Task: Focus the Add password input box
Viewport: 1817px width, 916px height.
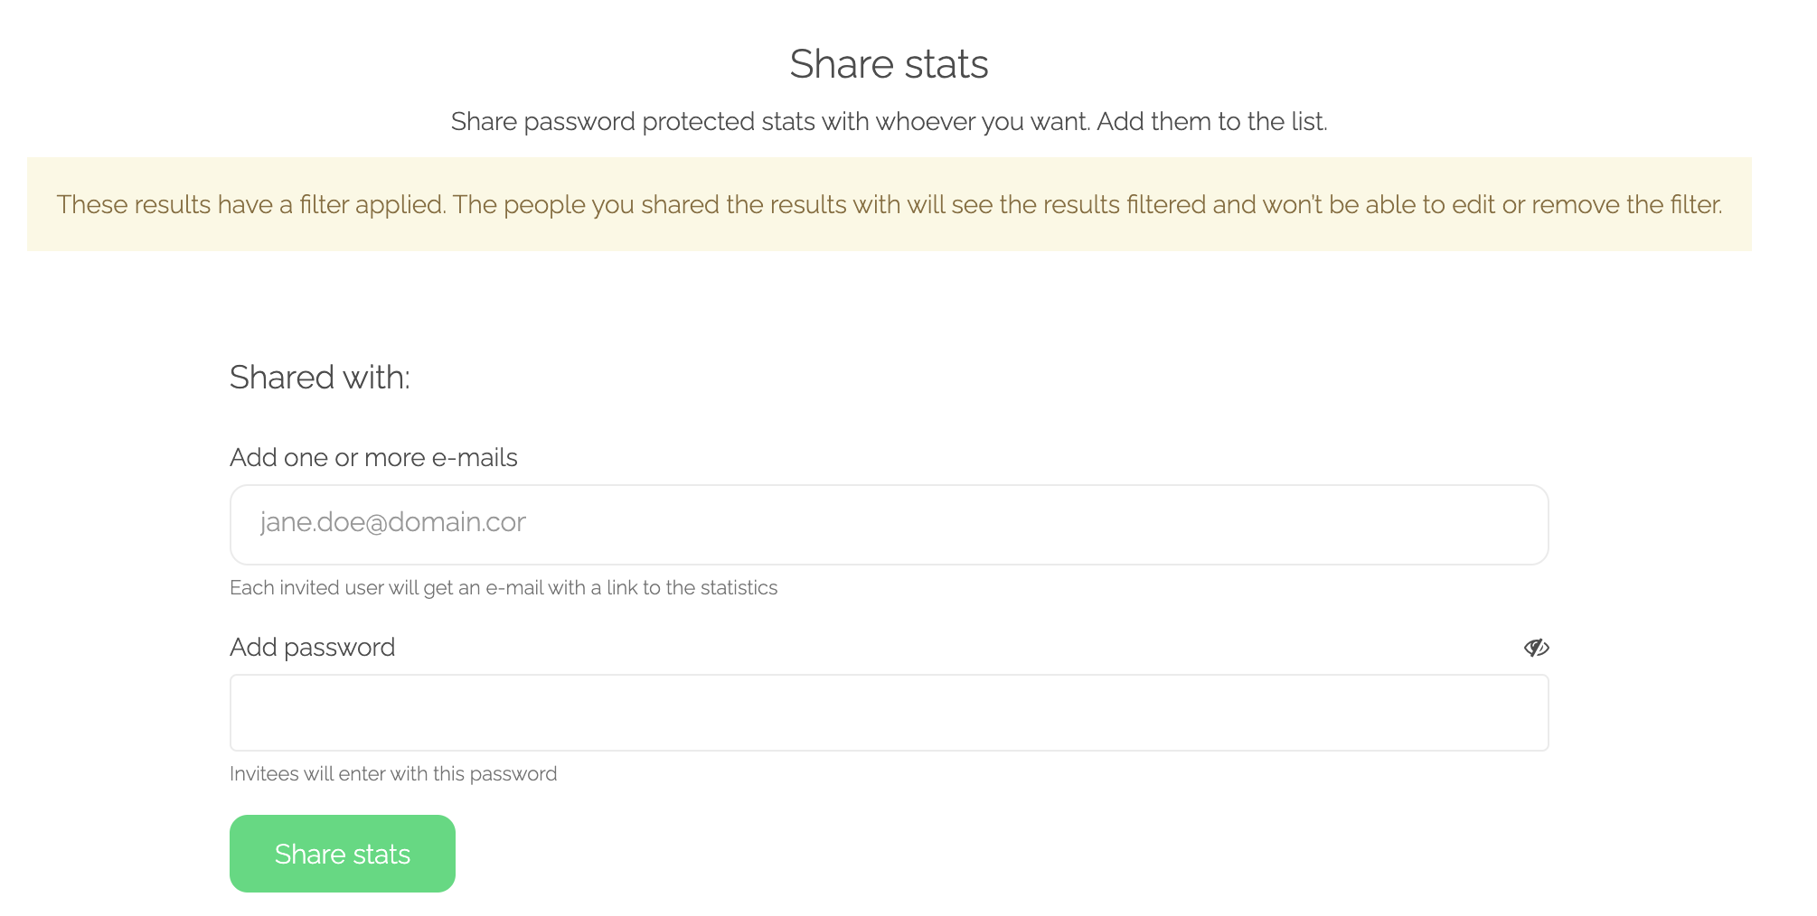Action: pyautogui.click(x=890, y=713)
